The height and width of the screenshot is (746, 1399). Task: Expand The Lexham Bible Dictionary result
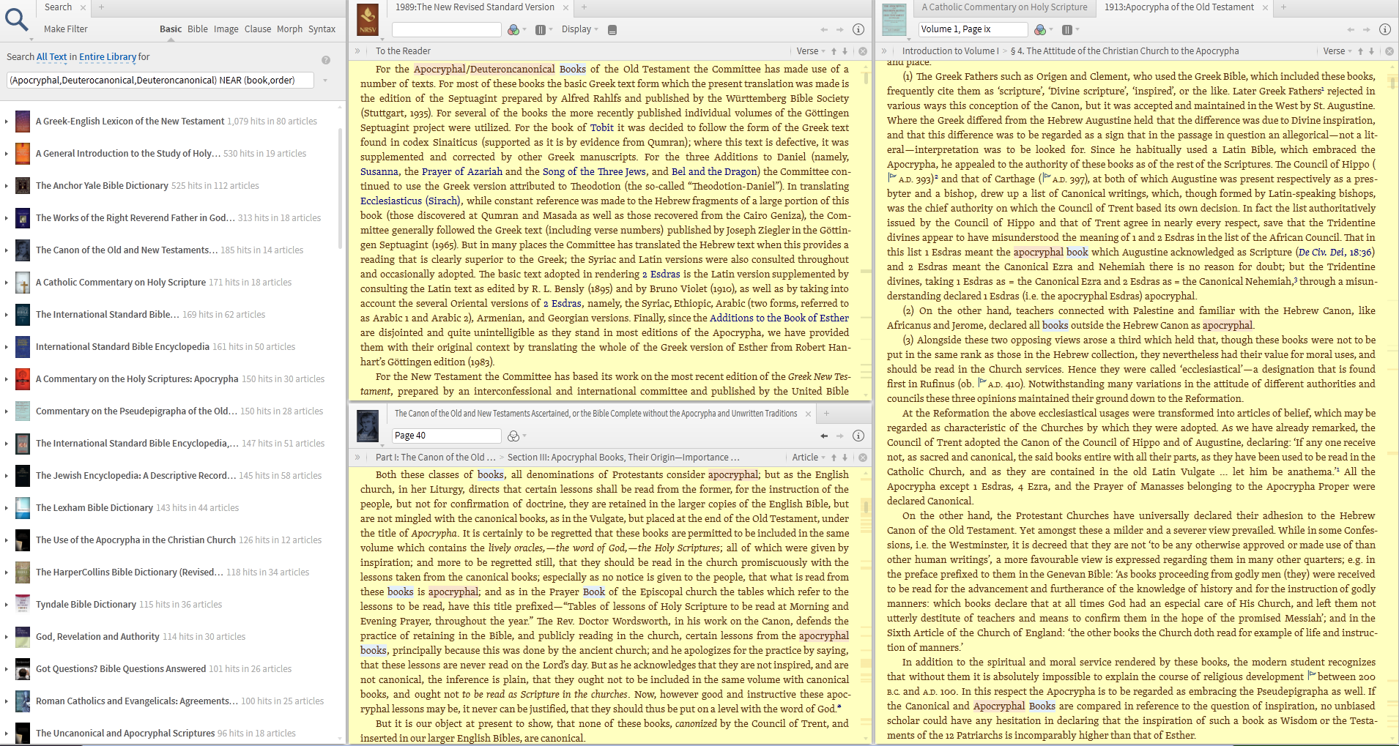tap(6, 508)
